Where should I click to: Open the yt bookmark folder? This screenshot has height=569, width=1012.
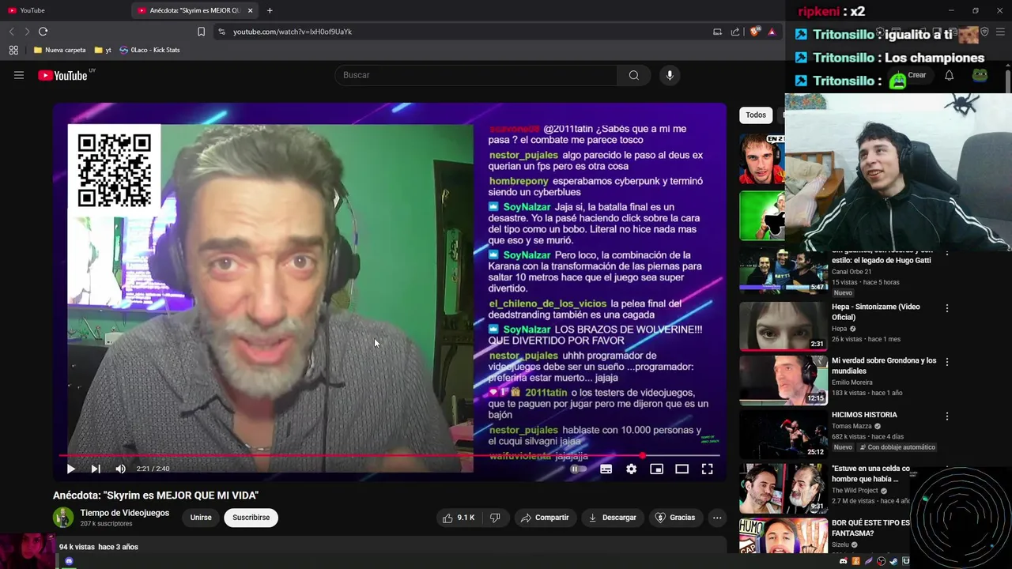(103, 50)
